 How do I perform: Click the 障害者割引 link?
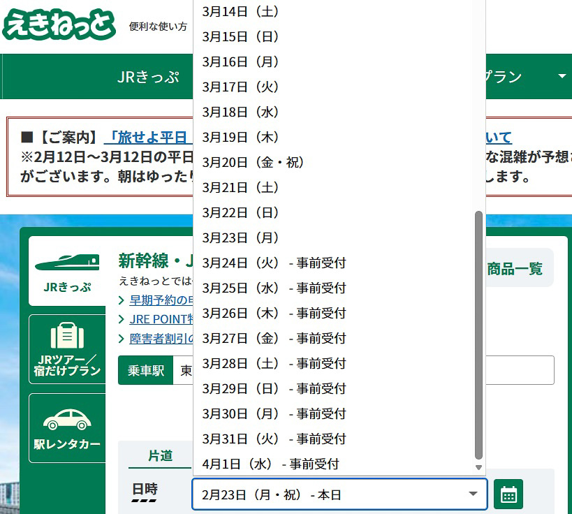point(154,337)
